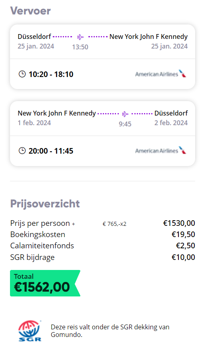Click the green Totaal €1562,00 banner
Viewport: 216px width, 351px height.
45,283
